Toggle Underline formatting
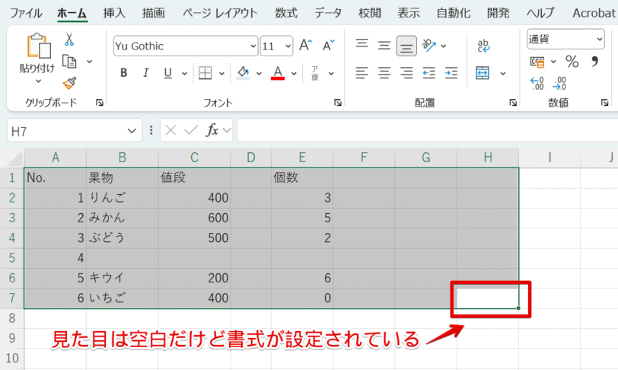Image resolution: width=618 pixels, height=370 pixels. pos(168,73)
